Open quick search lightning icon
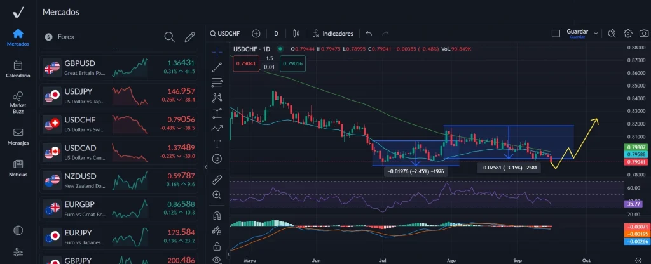The image size is (651, 264). 612,34
